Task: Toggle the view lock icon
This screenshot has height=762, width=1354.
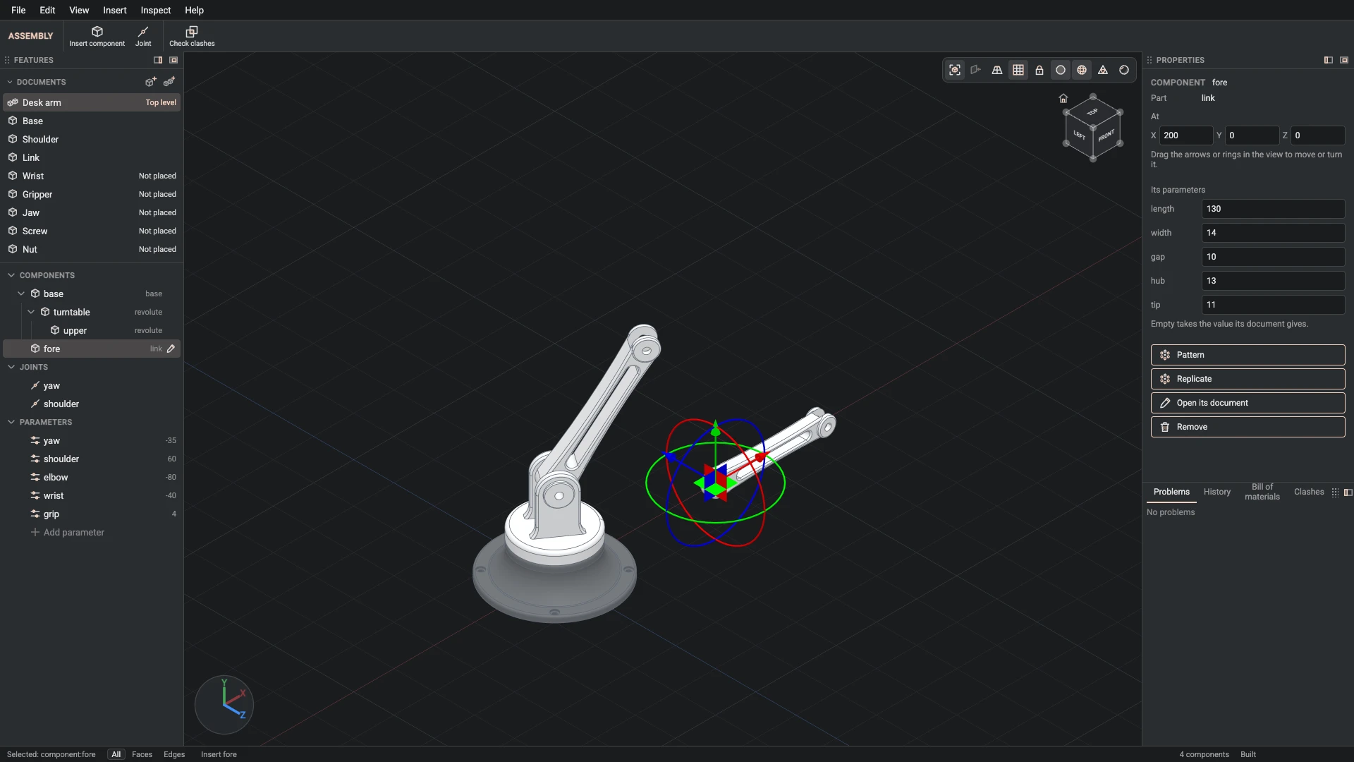Action: 1039,70
